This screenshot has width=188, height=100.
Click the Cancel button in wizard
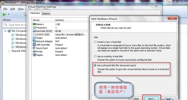pyautogui.click(x=168, y=98)
